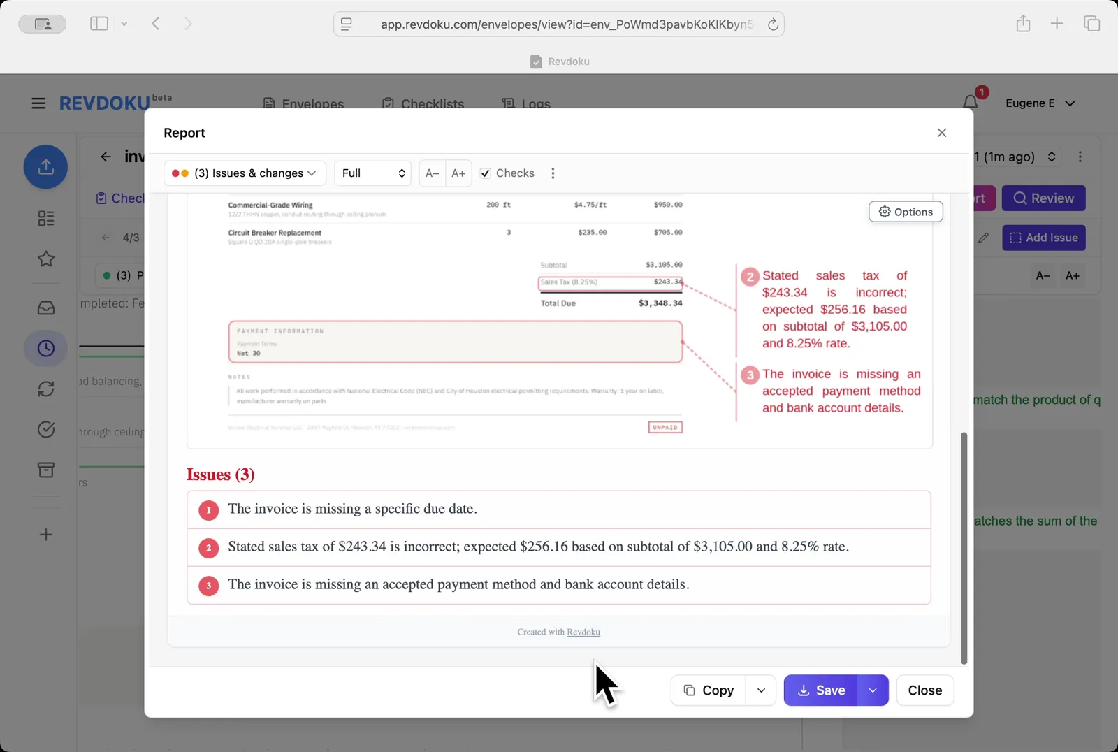Click the sync refresh icon in sidebar
This screenshot has height=752, width=1118.
(45, 389)
